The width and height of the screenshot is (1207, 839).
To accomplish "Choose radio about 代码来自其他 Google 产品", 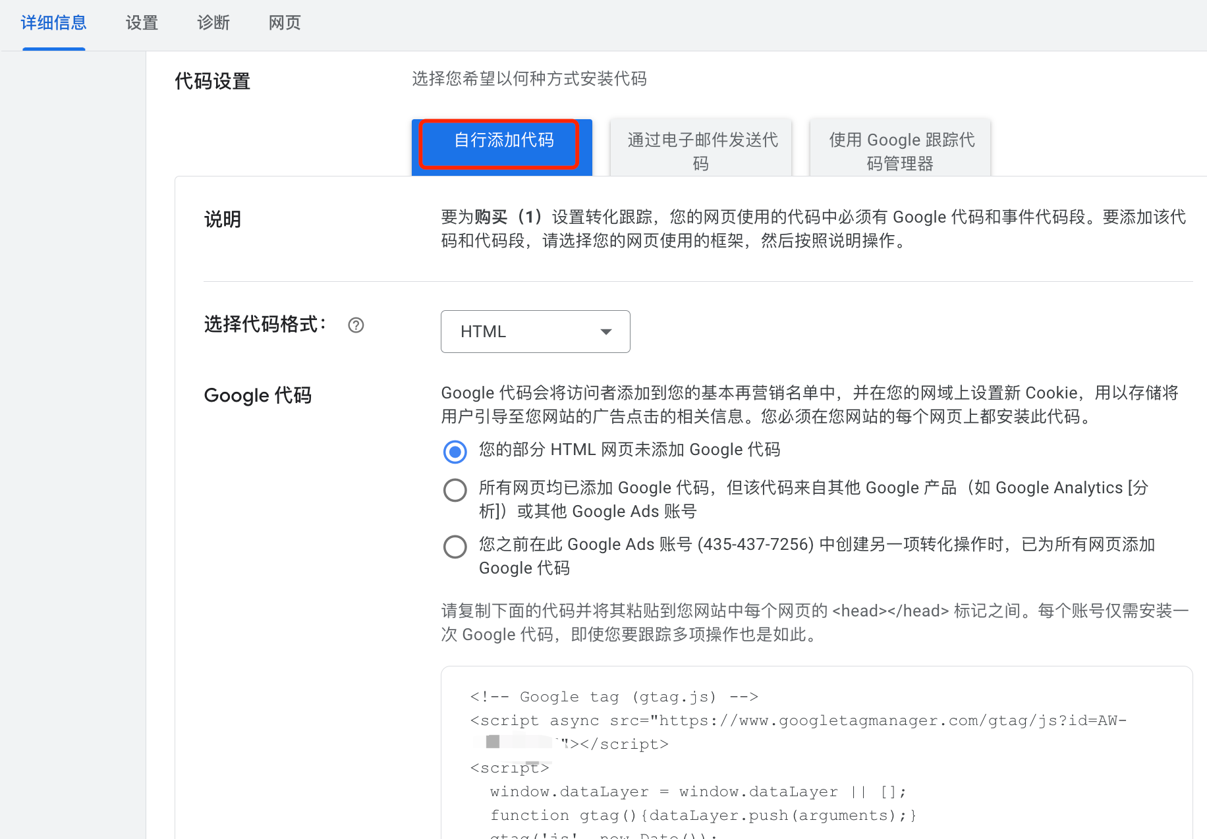I will pyautogui.click(x=455, y=490).
